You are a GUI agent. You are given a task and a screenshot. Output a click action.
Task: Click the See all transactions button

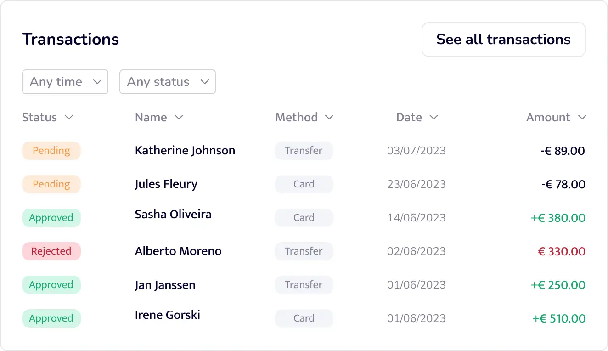503,40
